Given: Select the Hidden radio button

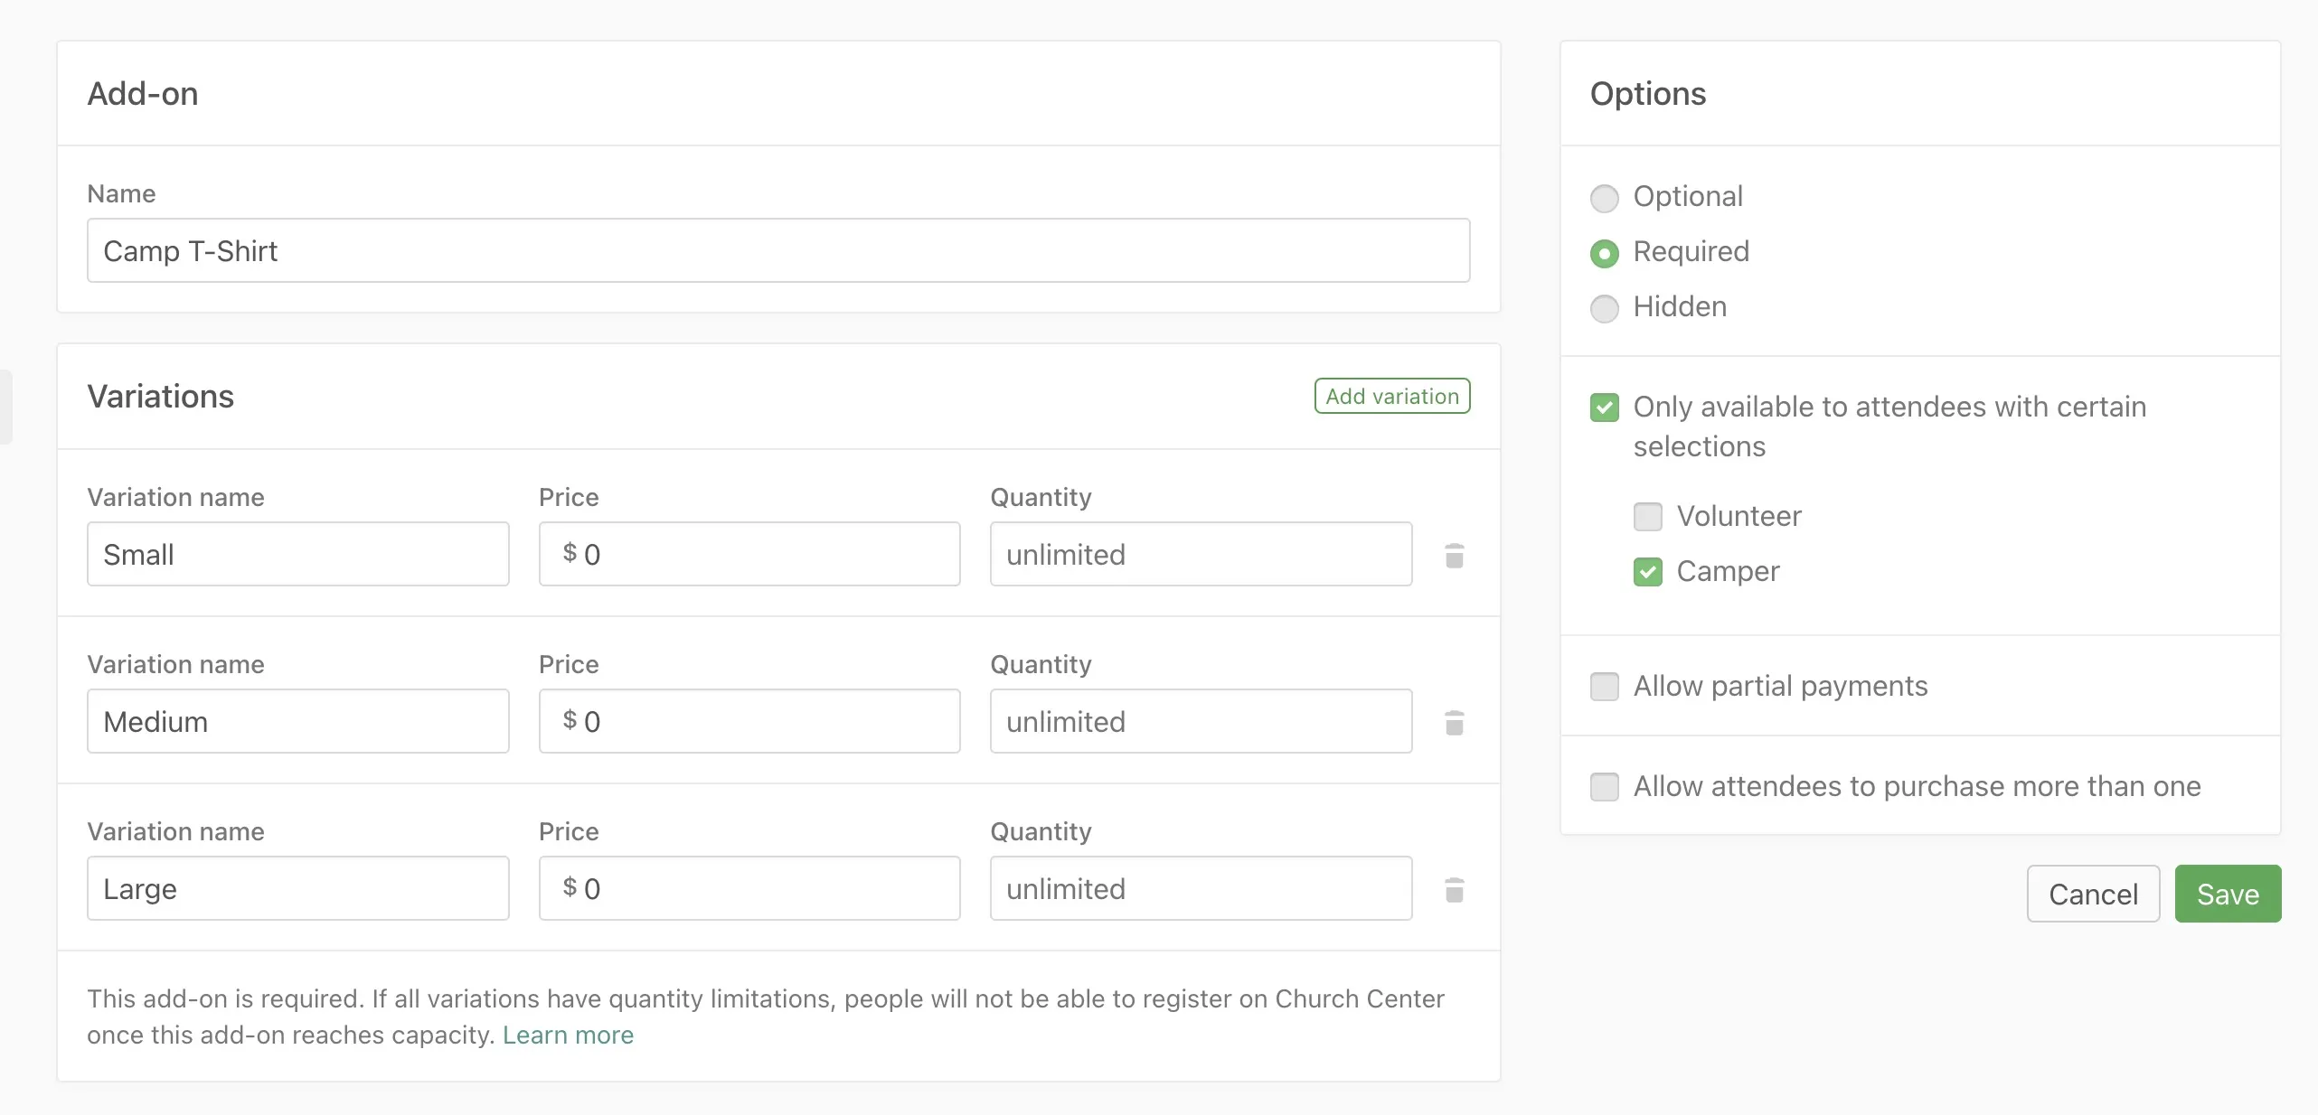Looking at the screenshot, I should tap(1604, 308).
